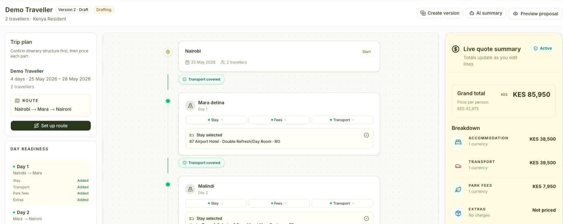The height and width of the screenshot is (224, 563).
Task: Click the Malindi avatar icon
Action: point(190,189)
